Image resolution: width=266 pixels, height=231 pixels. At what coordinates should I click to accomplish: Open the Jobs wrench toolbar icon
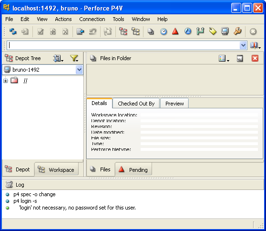click(x=237, y=31)
